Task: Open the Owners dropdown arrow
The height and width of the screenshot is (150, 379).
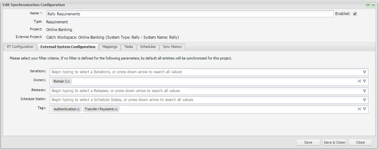Action: tap(365, 81)
